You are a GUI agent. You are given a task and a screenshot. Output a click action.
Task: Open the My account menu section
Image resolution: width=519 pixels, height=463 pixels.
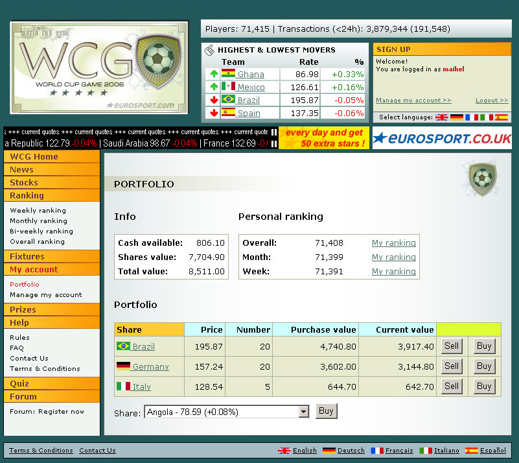(x=52, y=269)
